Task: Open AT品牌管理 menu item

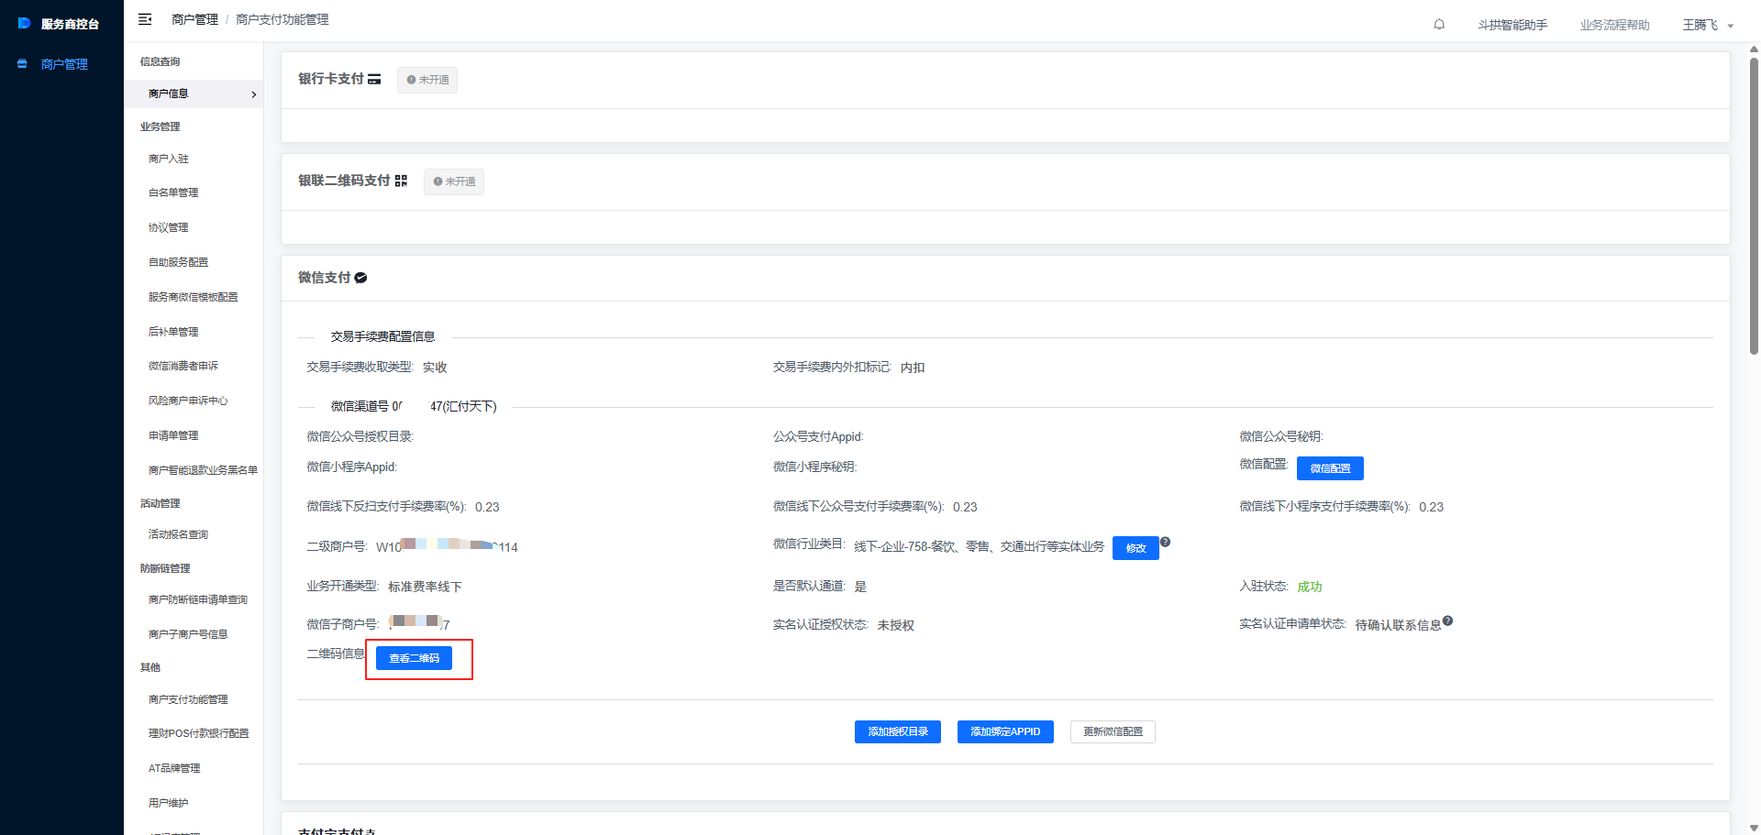Action: point(174,768)
